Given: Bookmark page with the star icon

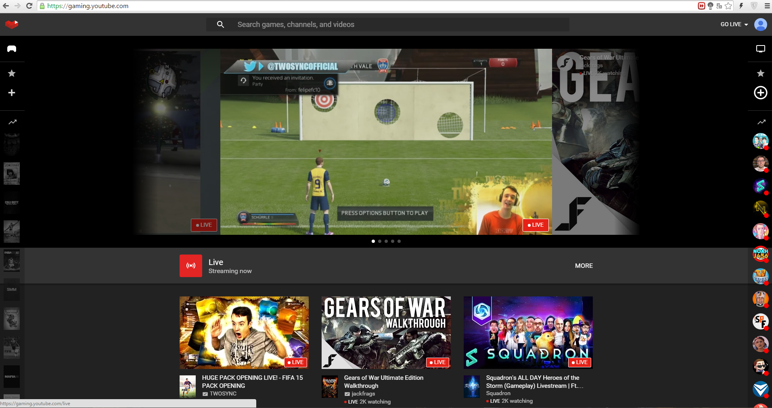Looking at the screenshot, I should [x=728, y=6].
